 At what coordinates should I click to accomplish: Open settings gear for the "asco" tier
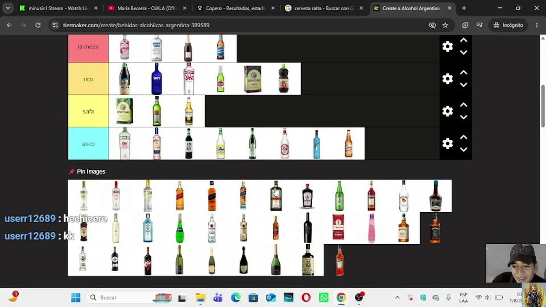pyautogui.click(x=447, y=144)
